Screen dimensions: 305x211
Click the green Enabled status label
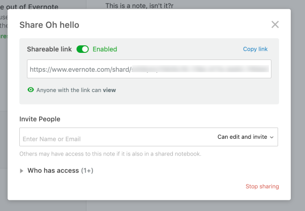coord(105,49)
